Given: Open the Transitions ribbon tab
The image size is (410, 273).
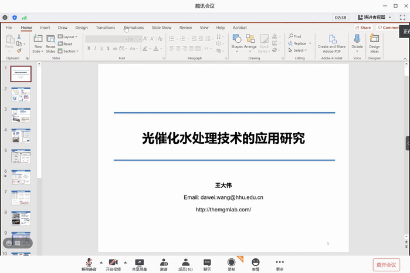Looking at the screenshot, I should tap(106, 28).
